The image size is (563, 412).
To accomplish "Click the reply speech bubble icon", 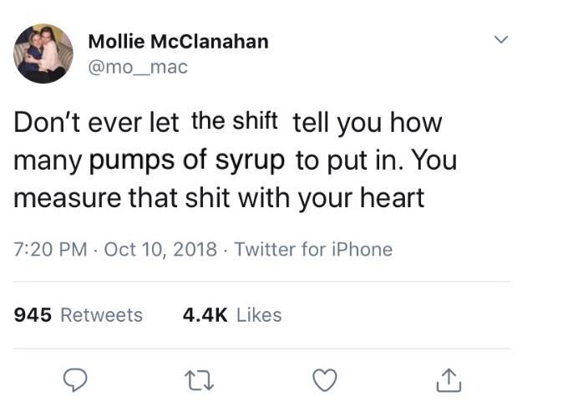I will click(77, 380).
